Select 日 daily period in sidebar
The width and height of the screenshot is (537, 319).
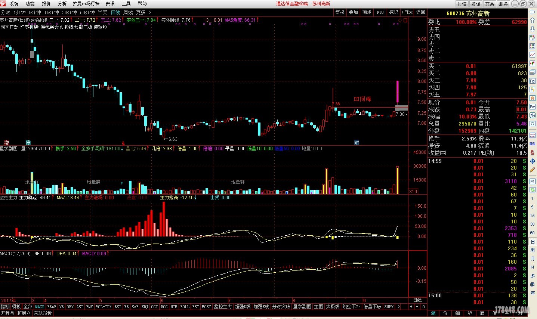[532, 242]
